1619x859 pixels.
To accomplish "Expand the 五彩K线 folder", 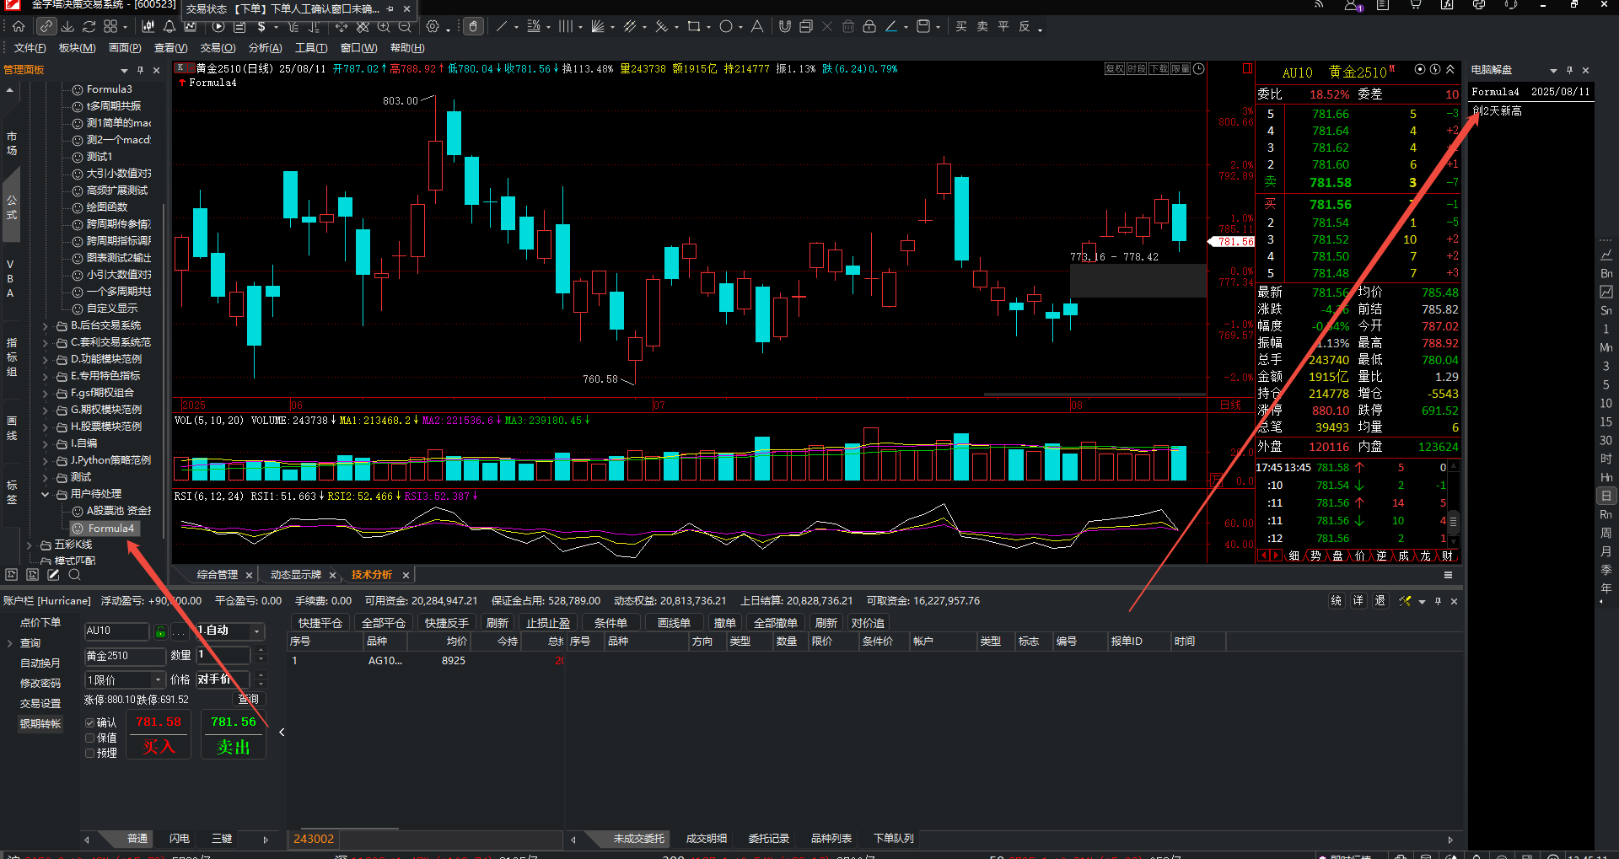I will [x=30, y=545].
